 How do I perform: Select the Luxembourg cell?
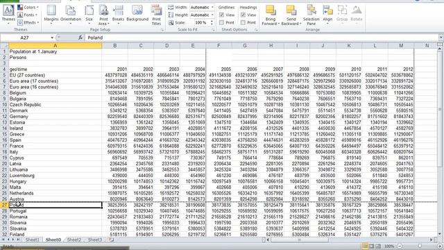click(x=55, y=176)
